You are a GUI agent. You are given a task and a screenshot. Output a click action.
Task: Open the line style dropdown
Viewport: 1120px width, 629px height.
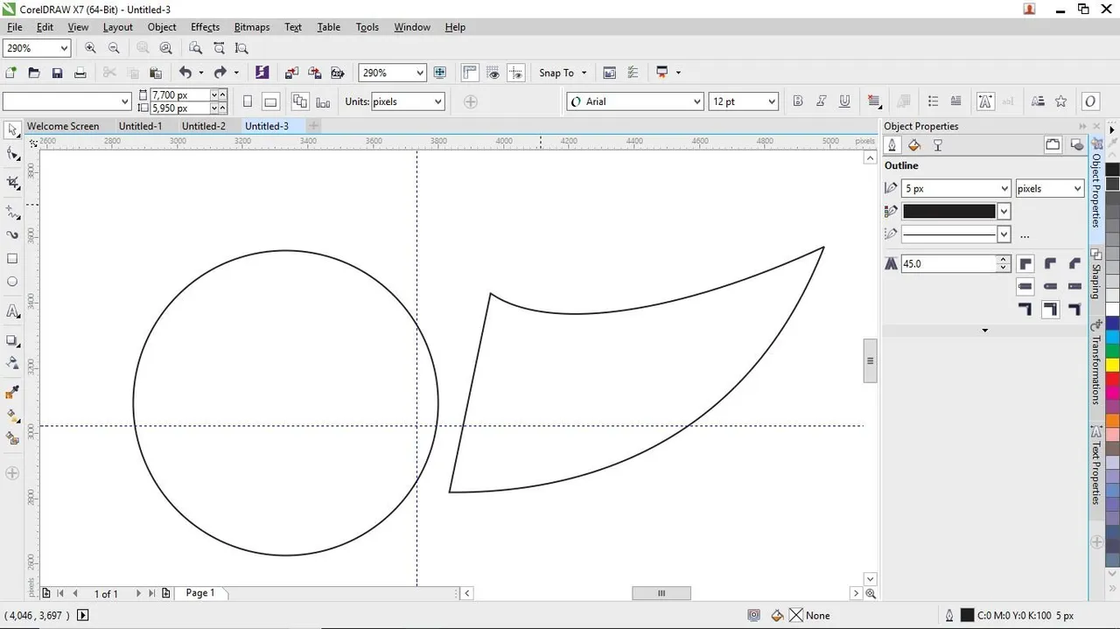1003,234
